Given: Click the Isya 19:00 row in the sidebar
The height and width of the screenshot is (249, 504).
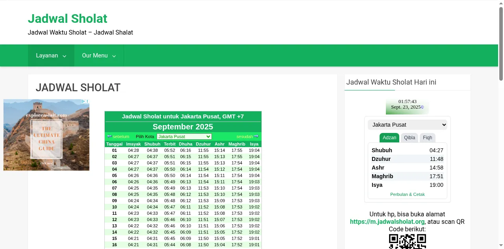Looking at the screenshot, I should pos(408,185).
